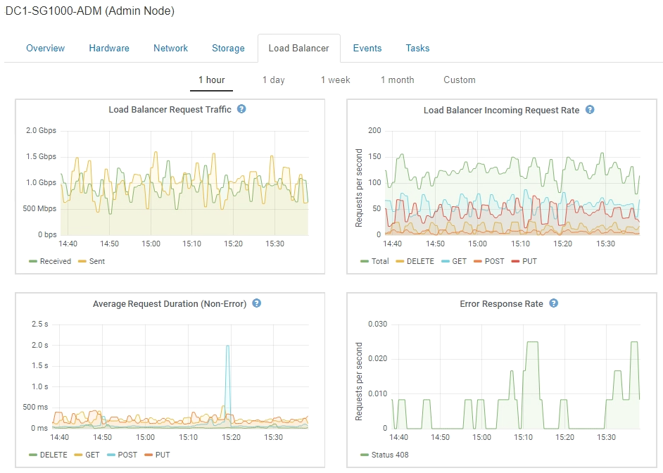Choose the Custom time range option

click(460, 80)
